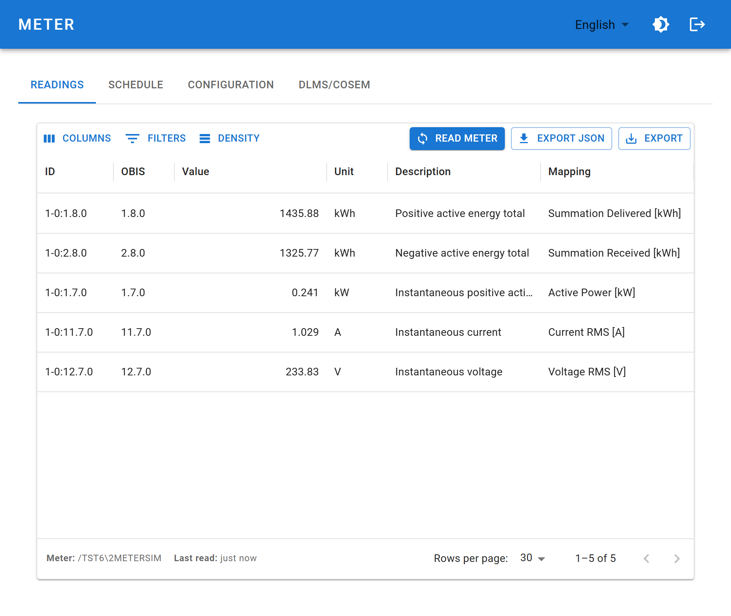This screenshot has width=731, height=616.
Task: Click 'Summation Delivered [kWh]' mapping cell
Action: tap(614, 213)
